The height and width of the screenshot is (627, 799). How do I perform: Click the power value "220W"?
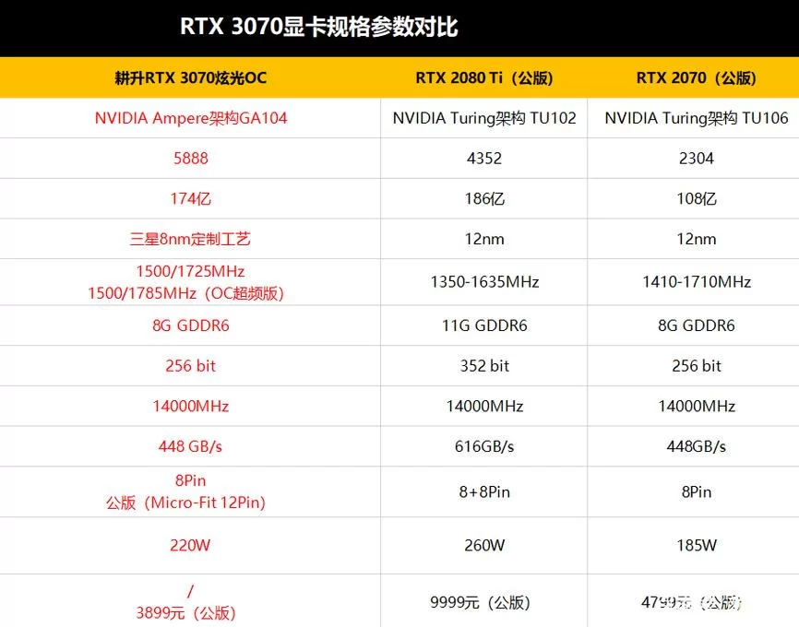point(191,546)
